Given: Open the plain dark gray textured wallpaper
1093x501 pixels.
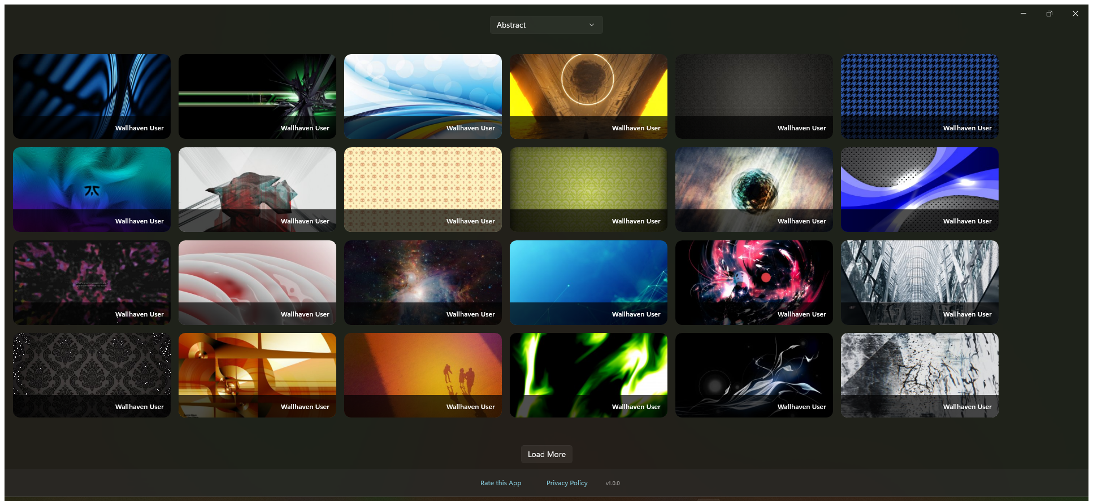Looking at the screenshot, I should click(x=754, y=96).
